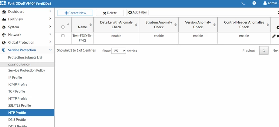Viewport: 279px width, 127px height.
Task: Click the Network arrows icon
Action: tap(4, 35)
